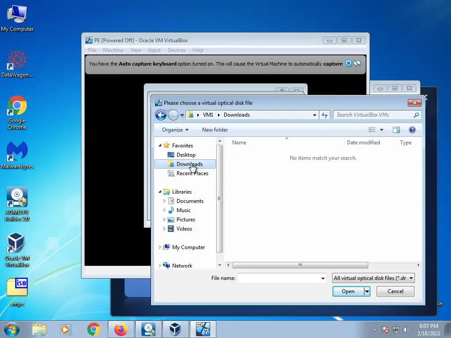Select My Computer in navigation pane

[189, 247]
